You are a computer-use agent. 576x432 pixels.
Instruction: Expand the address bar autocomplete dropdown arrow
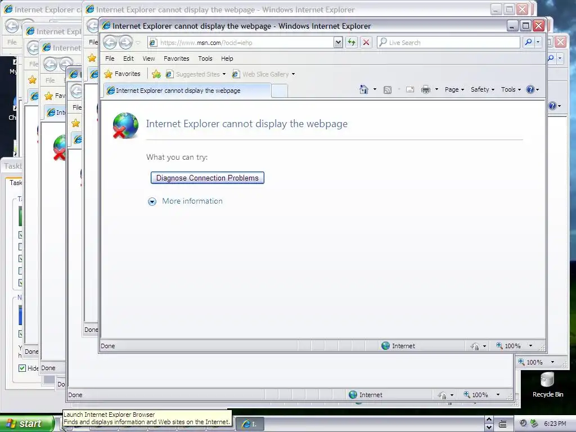pos(338,43)
